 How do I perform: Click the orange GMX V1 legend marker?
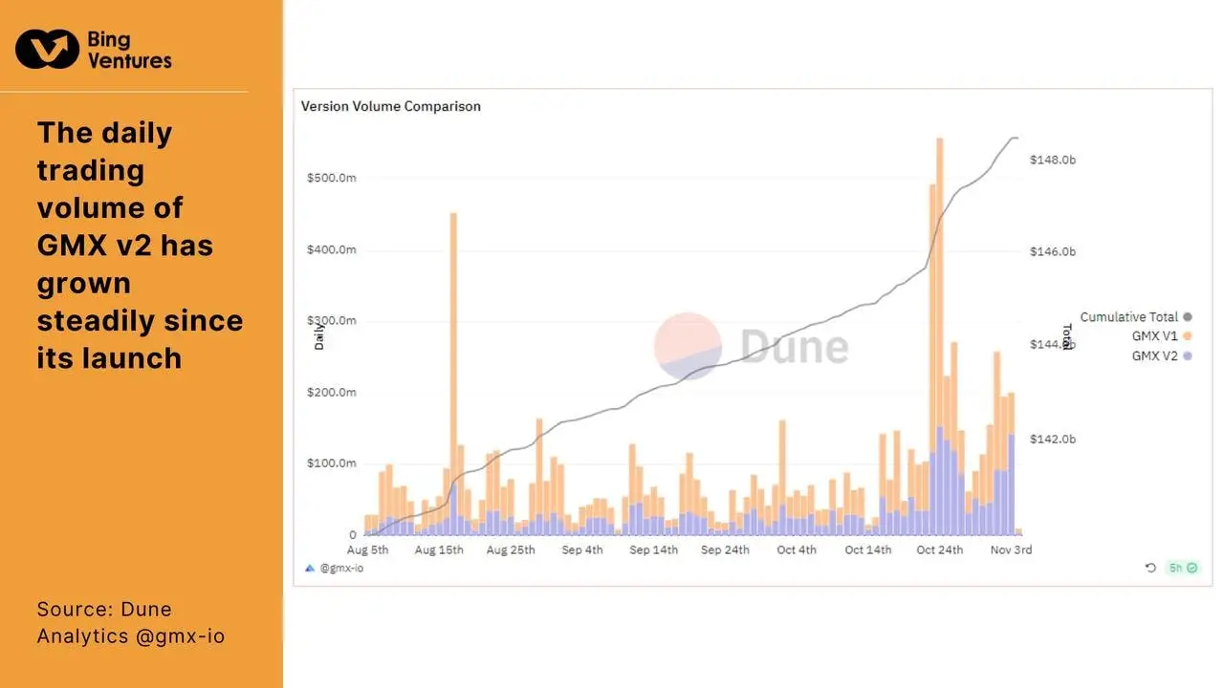pyautogui.click(x=1187, y=335)
